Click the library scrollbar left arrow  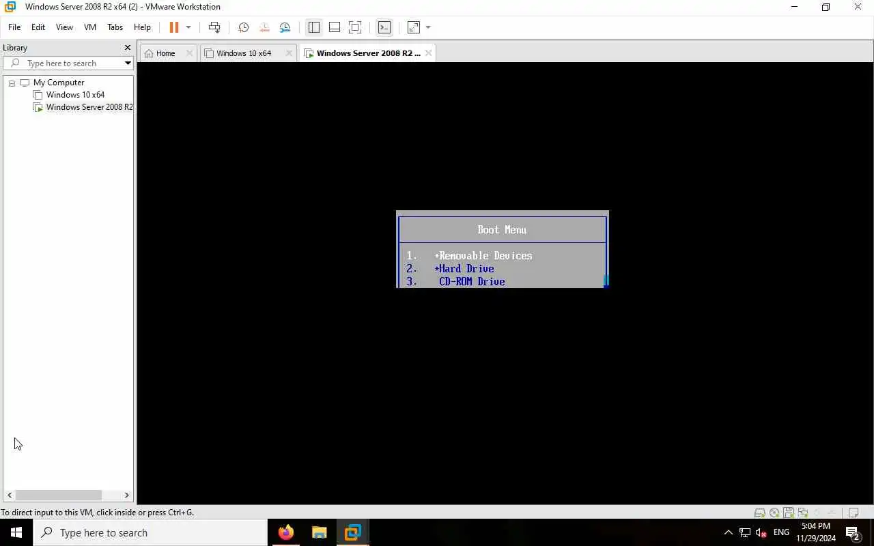point(10,495)
